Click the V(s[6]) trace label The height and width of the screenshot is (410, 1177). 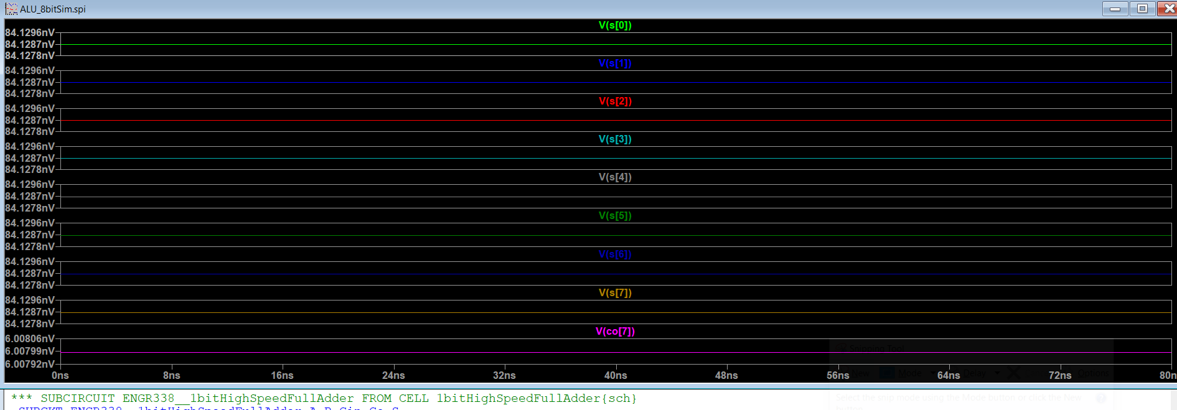click(x=615, y=254)
